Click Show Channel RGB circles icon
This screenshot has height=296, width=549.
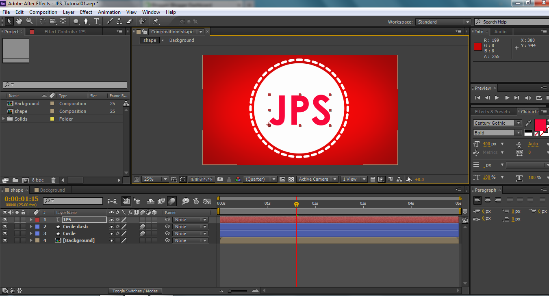tap(239, 179)
